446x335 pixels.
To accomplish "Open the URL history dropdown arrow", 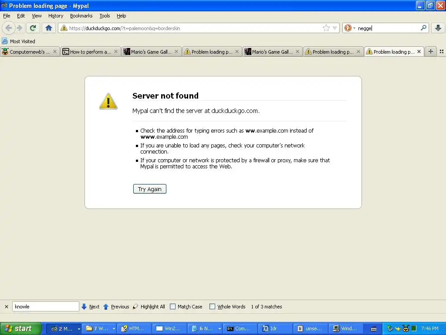I will (x=335, y=28).
